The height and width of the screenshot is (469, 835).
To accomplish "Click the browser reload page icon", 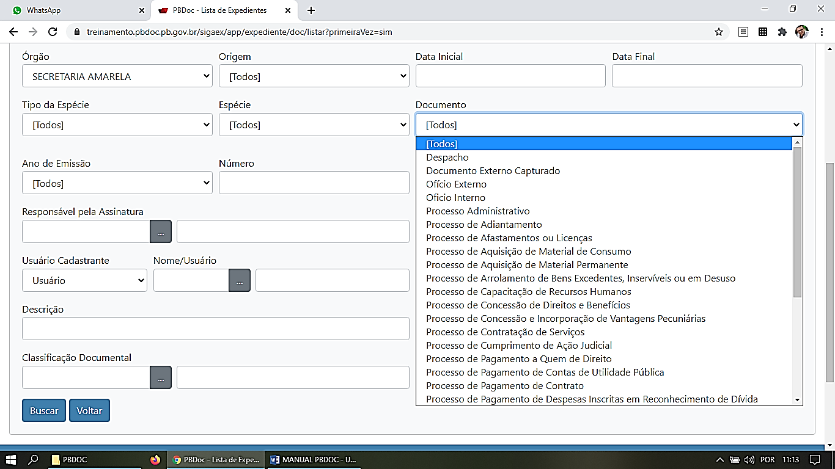I will click(53, 32).
